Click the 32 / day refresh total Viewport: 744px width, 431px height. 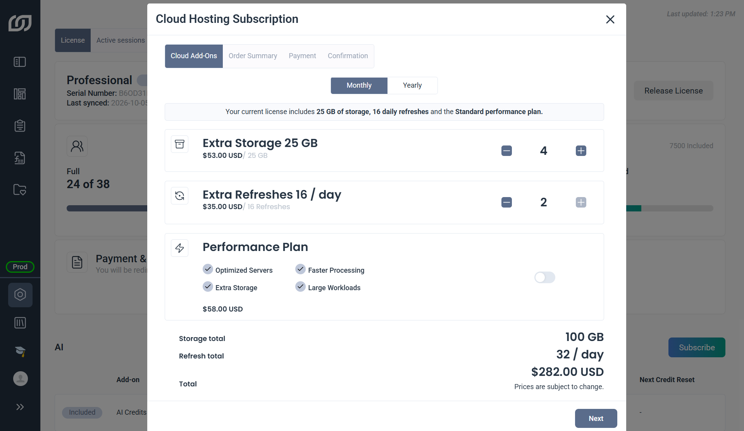click(580, 355)
